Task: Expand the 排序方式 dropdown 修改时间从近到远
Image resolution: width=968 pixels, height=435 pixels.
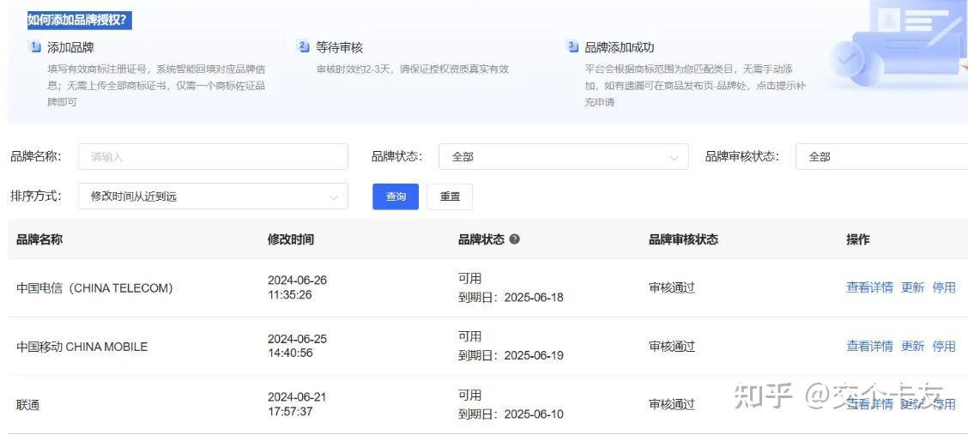Action: coord(213,196)
